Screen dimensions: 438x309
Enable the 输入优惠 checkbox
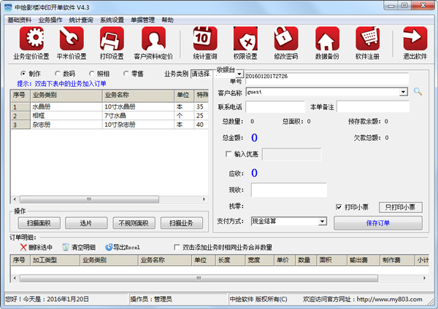pos(228,154)
